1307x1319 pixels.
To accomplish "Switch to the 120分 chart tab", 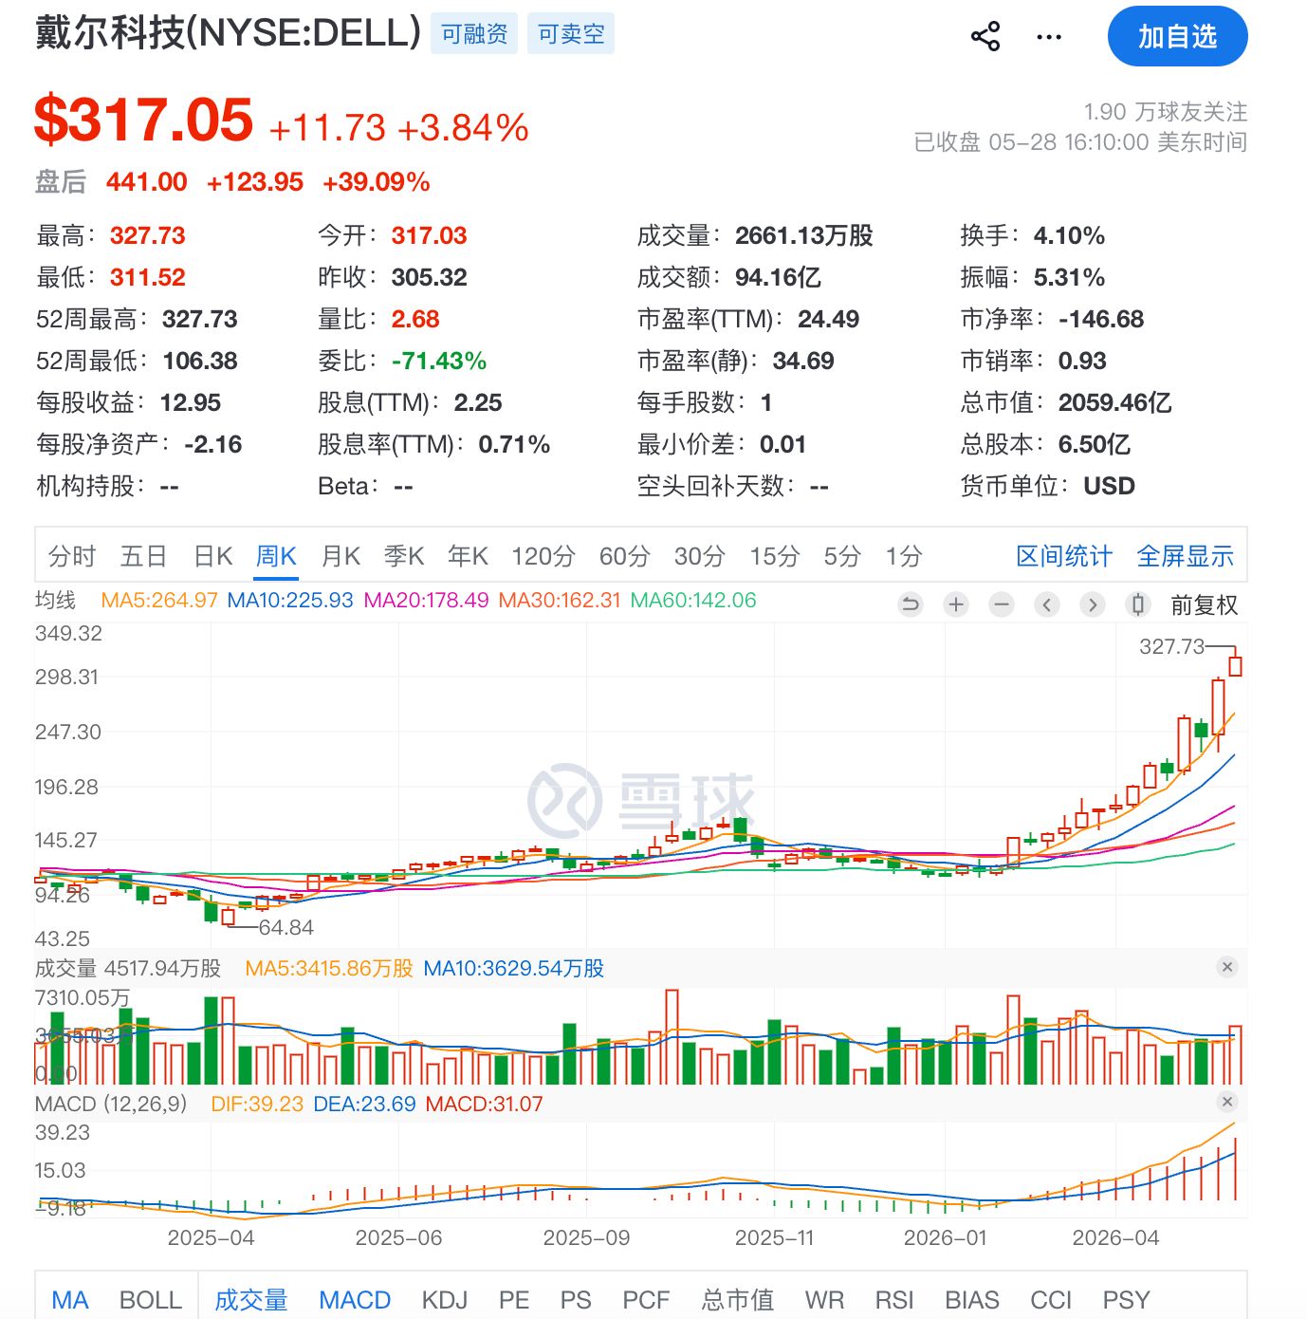I will (x=543, y=556).
